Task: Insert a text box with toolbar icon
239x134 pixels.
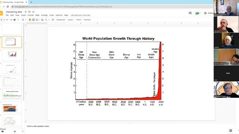Action: click(33, 20)
